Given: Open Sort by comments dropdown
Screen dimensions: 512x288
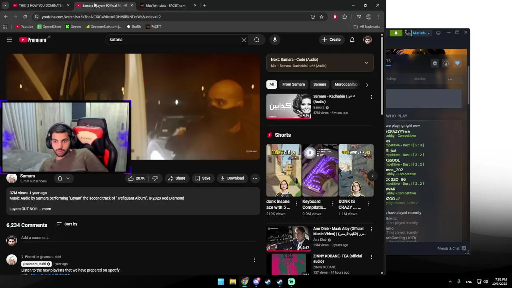Looking at the screenshot, I should [x=67, y=224].
